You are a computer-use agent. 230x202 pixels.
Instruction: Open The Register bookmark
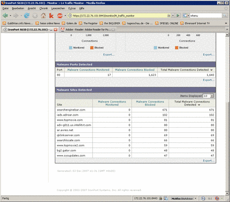coord(88,23)
